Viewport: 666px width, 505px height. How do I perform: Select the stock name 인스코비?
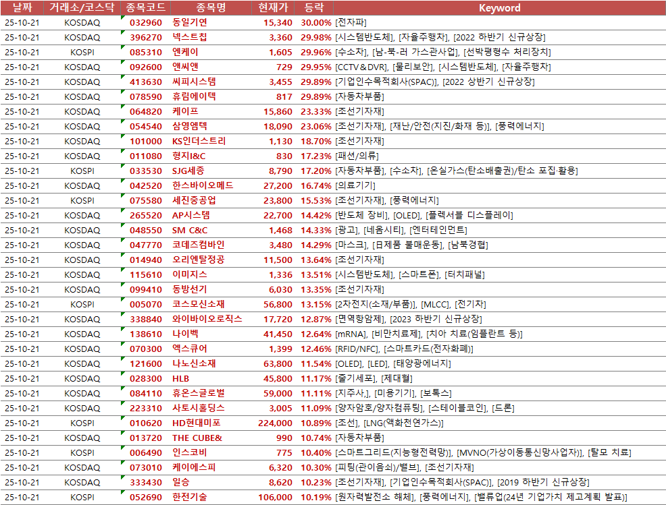pos(190,453)
